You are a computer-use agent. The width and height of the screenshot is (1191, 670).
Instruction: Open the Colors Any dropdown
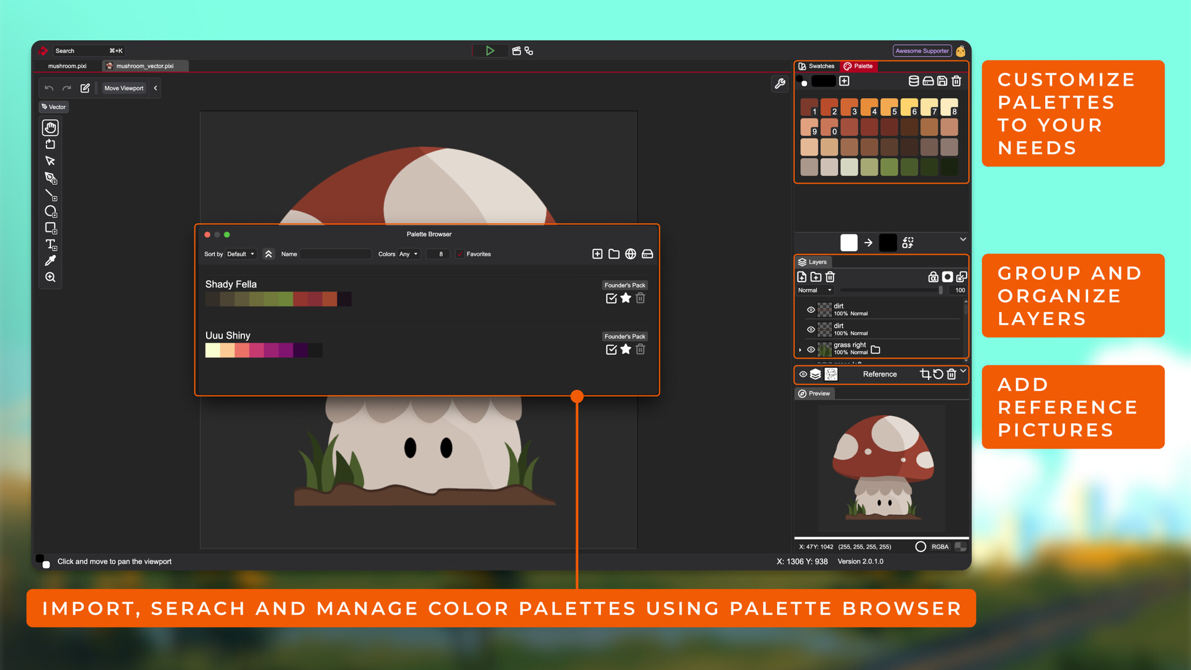408,254
